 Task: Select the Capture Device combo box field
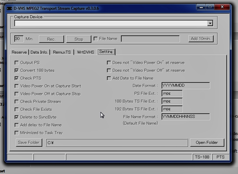click(114, 23)
